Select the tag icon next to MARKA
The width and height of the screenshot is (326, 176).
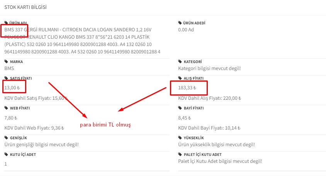[x=6, y=62]
